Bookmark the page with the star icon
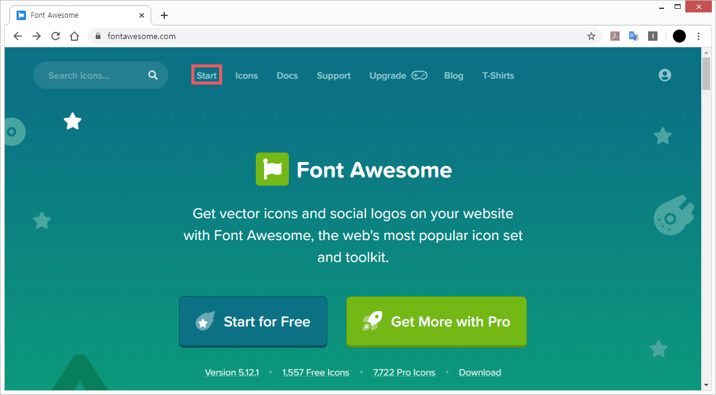Image resolution: width=716 pixels, height=395 pixels. [591, 36]
